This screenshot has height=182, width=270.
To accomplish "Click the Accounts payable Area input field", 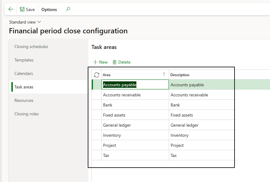I will (x=135, y=85).
